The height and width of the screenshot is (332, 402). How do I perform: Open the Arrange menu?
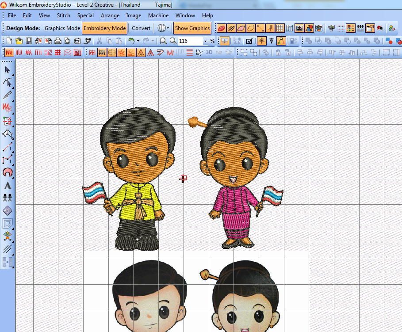pyautogui.click(x=110, y=15)
